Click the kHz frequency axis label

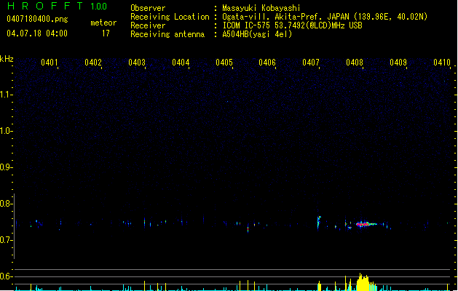7,59
